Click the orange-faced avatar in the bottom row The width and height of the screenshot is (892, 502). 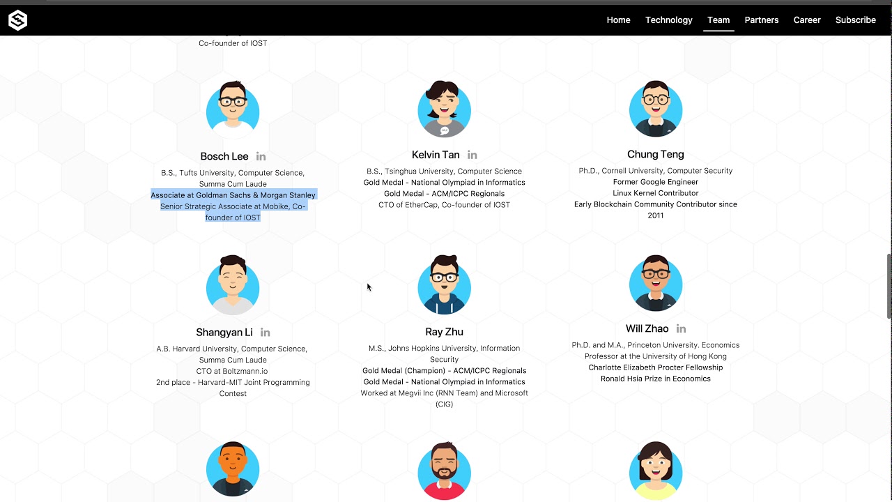click(x=233, y=469)
